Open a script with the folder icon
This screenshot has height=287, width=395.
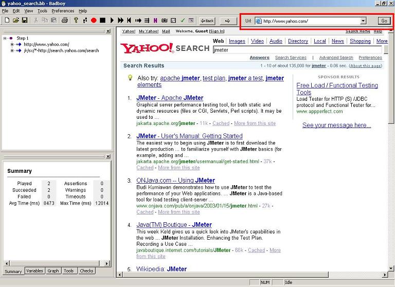click(x=15, y=21)
